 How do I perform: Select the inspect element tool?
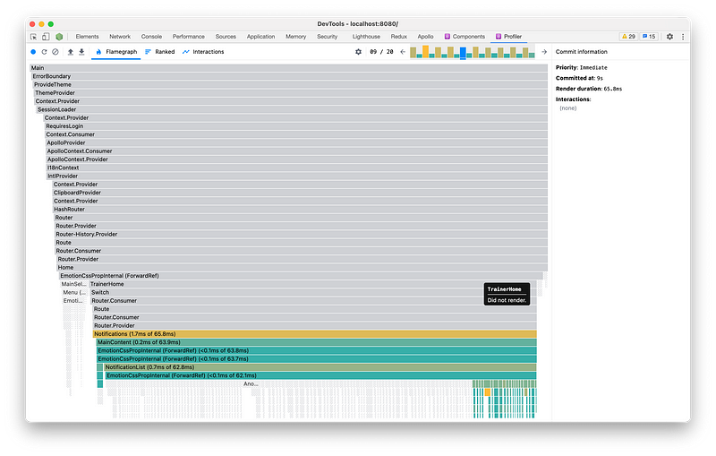click(34, 37)
